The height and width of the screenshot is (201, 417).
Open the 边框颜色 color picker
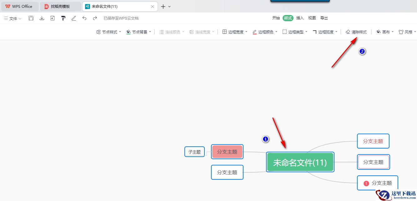point(265,32)
